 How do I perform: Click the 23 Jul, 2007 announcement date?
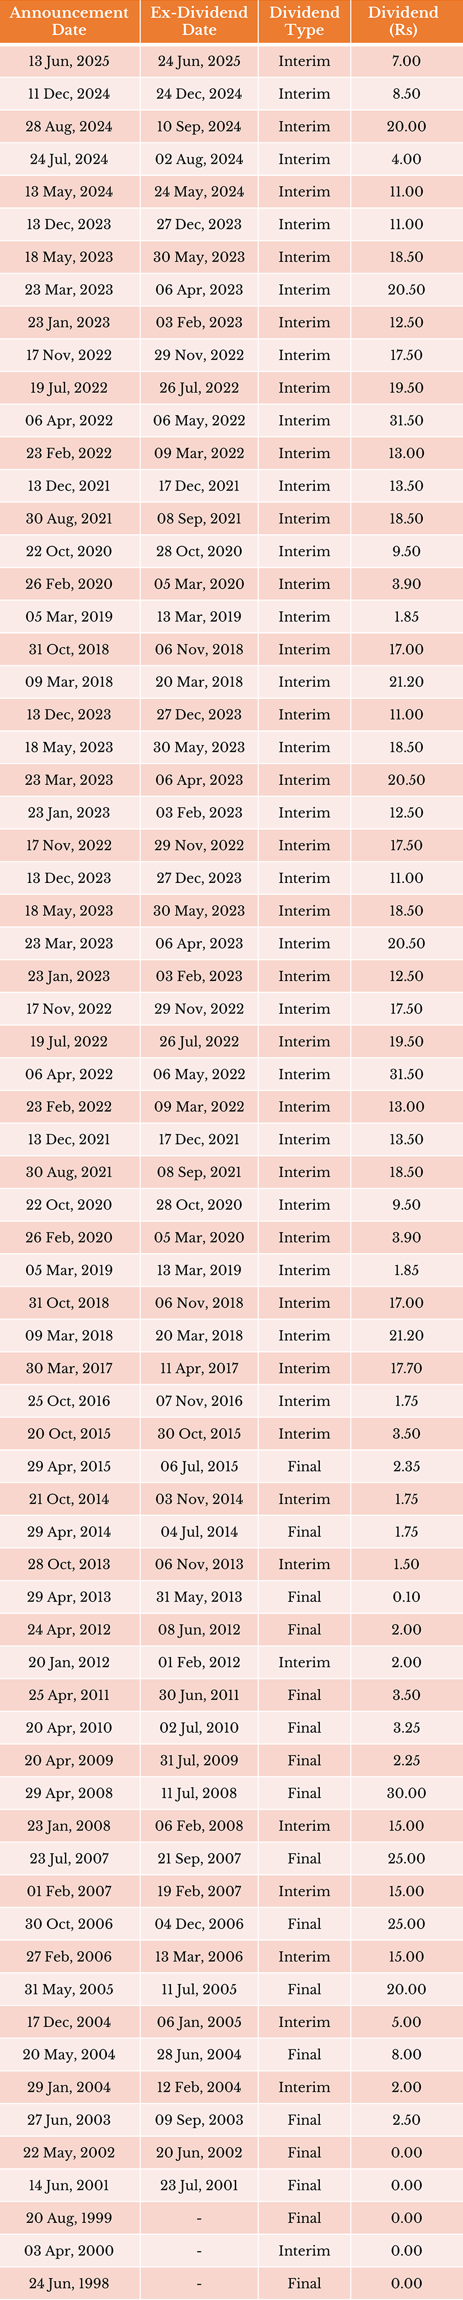tap(70, 1858)
